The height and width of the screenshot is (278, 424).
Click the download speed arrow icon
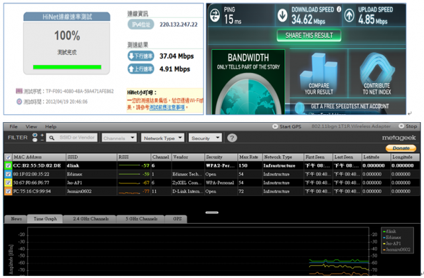(x=283, y=15)
